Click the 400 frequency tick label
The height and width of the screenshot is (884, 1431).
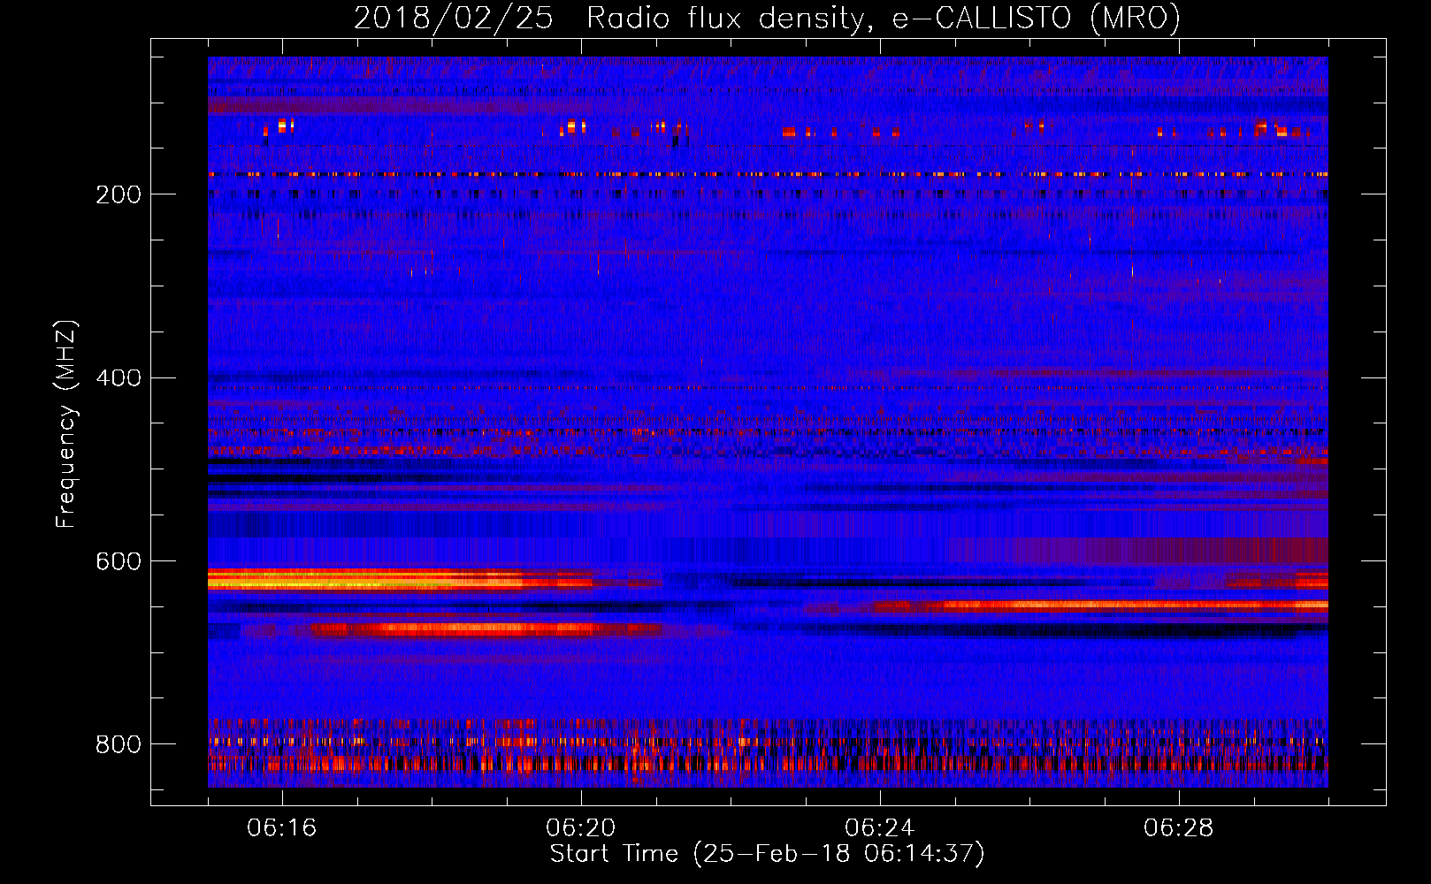(119, 378)
